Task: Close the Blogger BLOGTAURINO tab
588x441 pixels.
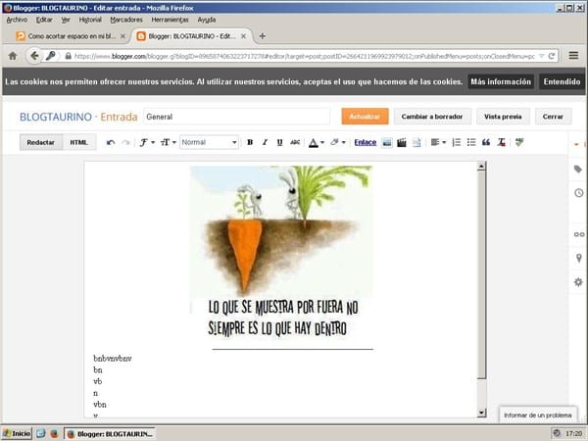Action: point(243,36)
